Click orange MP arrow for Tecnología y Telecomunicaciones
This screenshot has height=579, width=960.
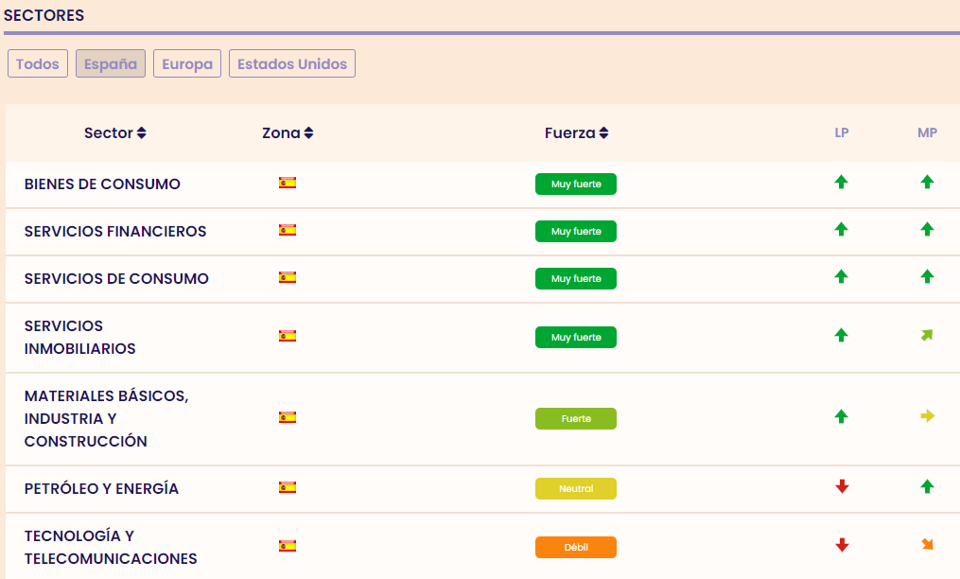point(927,544)
